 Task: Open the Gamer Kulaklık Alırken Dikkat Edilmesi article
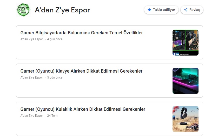point(83,109)
